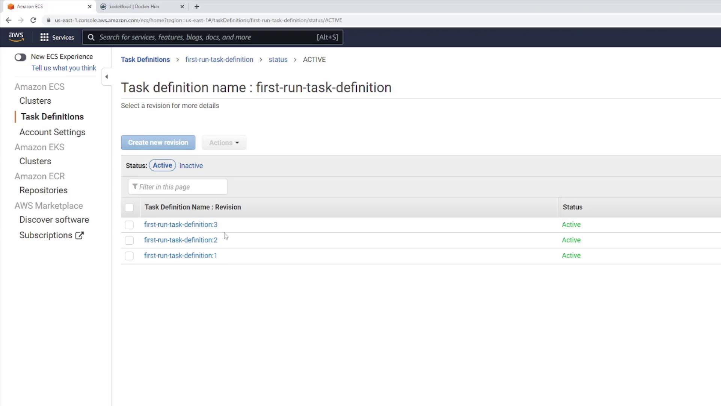Open revision first-run-task-definition:1

[x=181, y=255]
